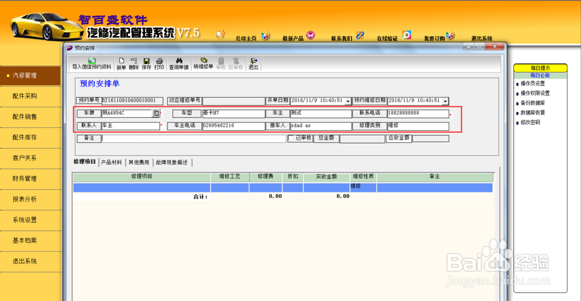Switch to 其他费用 tab
Viewport: 582px width, 301px height.
[x=139, y=162]
